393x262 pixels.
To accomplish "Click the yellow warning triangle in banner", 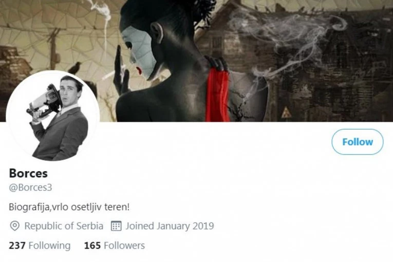I will [x=286, y=113].
